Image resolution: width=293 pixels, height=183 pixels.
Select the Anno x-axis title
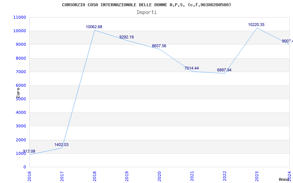[x=284, y=180]
